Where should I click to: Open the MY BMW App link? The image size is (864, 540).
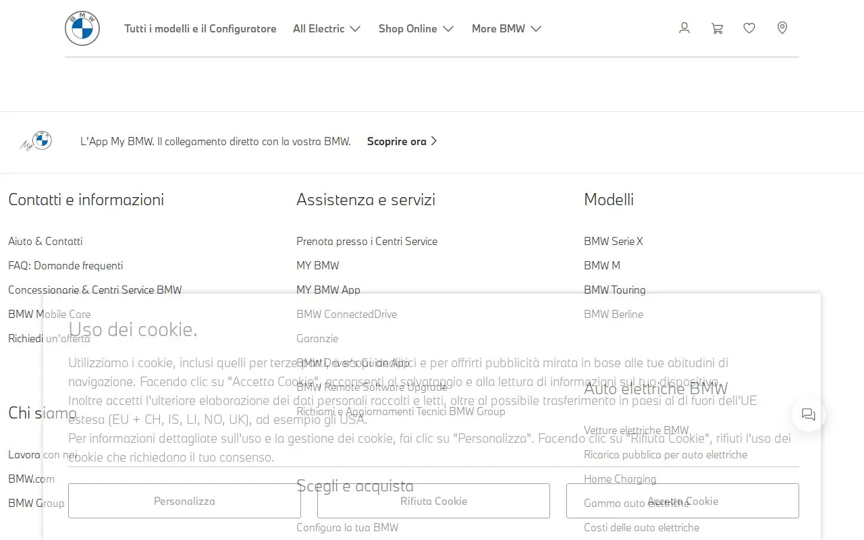click(328, 290)
